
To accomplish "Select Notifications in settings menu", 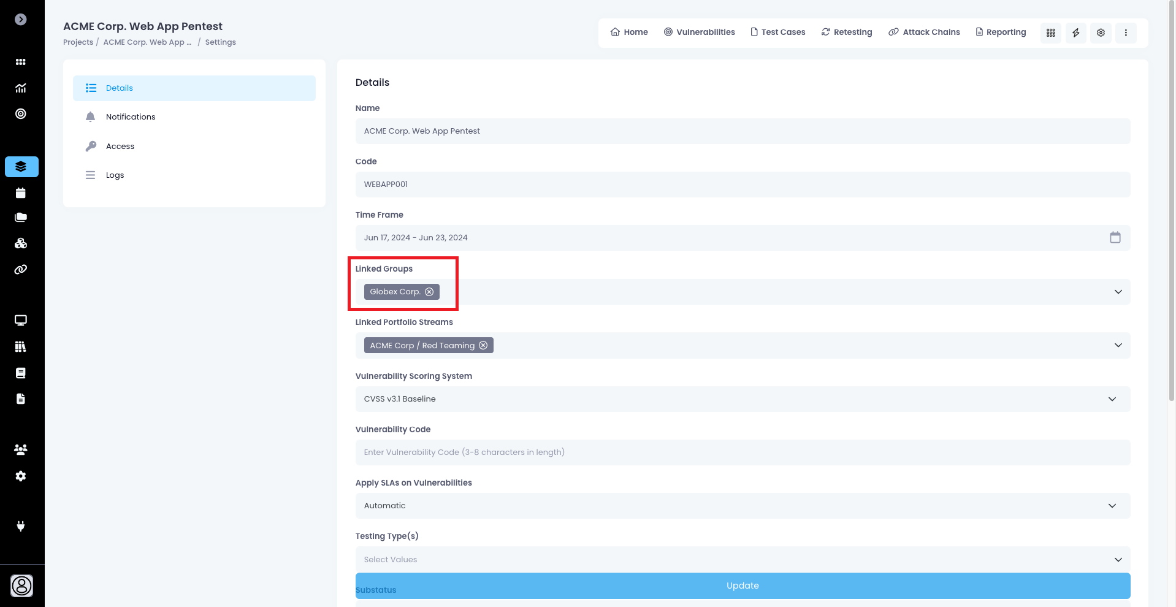I will point(131,116).
